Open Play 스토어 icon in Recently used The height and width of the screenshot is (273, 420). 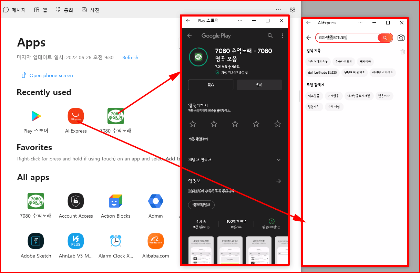pos(36,116)
